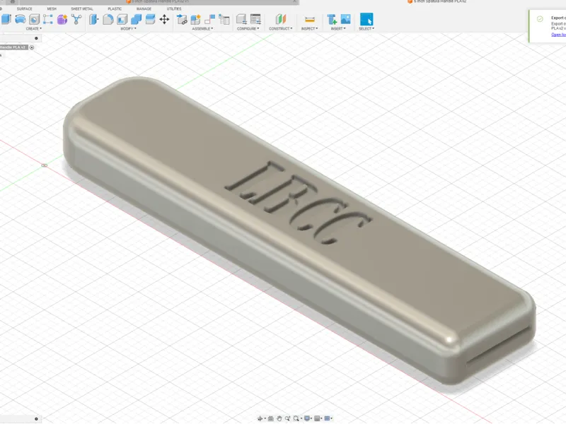Click the slot opening at handle end
566x424 pixels.
(499, 346)
